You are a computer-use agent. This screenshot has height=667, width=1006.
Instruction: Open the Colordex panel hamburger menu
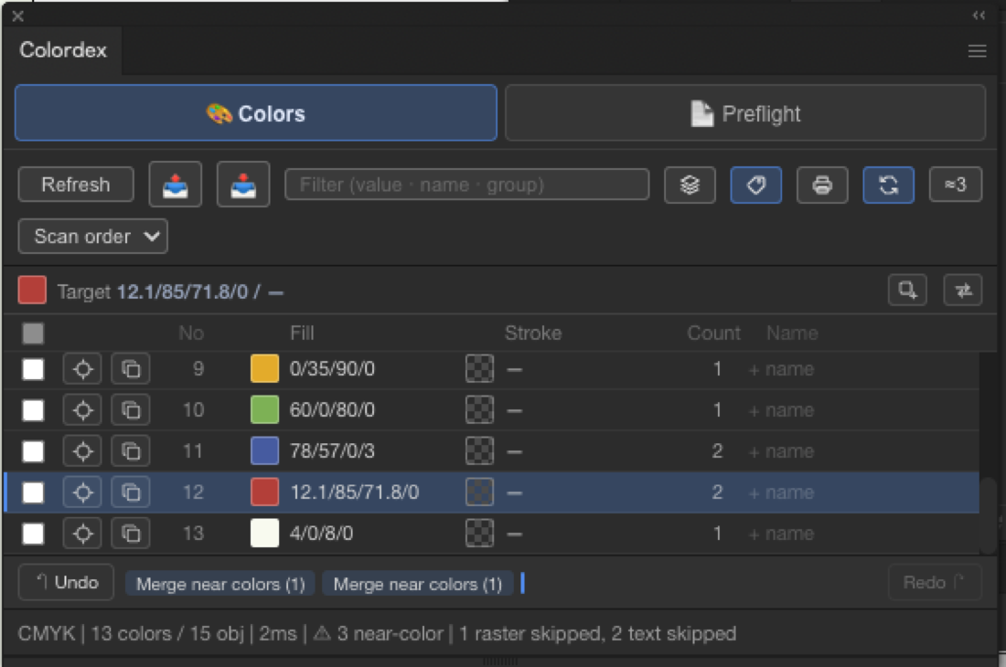(977, 51)
